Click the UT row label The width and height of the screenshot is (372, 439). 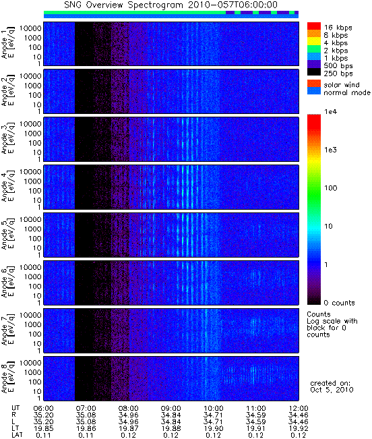point(15,408)
